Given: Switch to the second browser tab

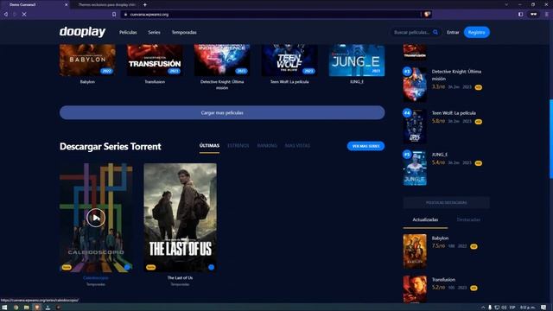Looking at the screenshot, I should point(107,4).
